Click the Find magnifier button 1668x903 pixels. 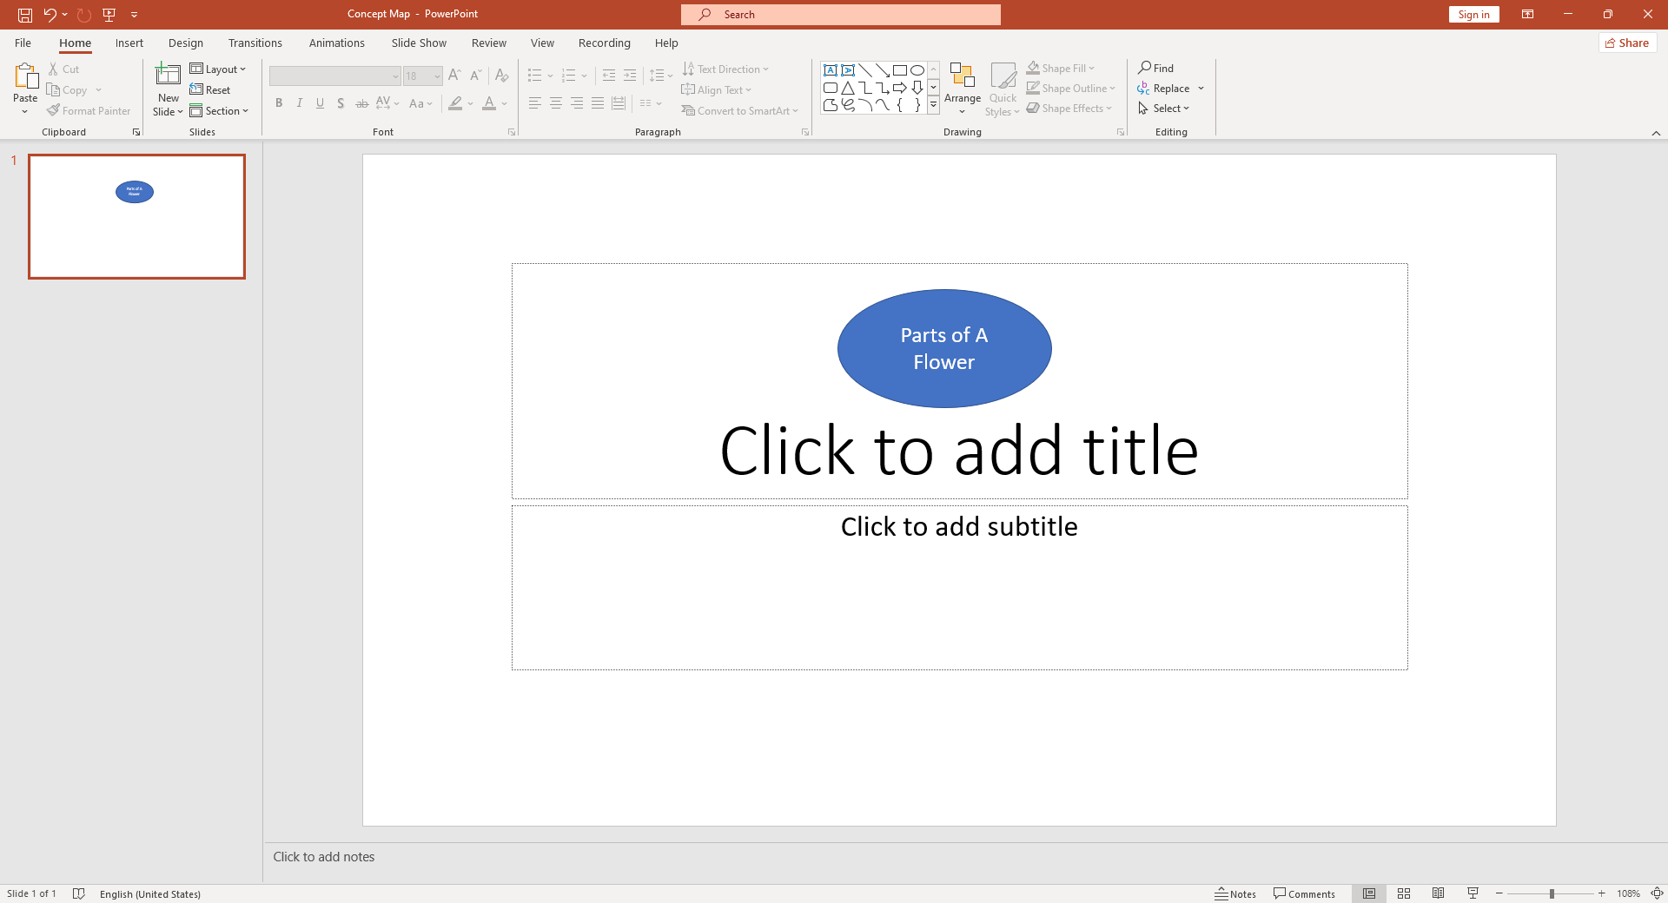[1156, 68]
